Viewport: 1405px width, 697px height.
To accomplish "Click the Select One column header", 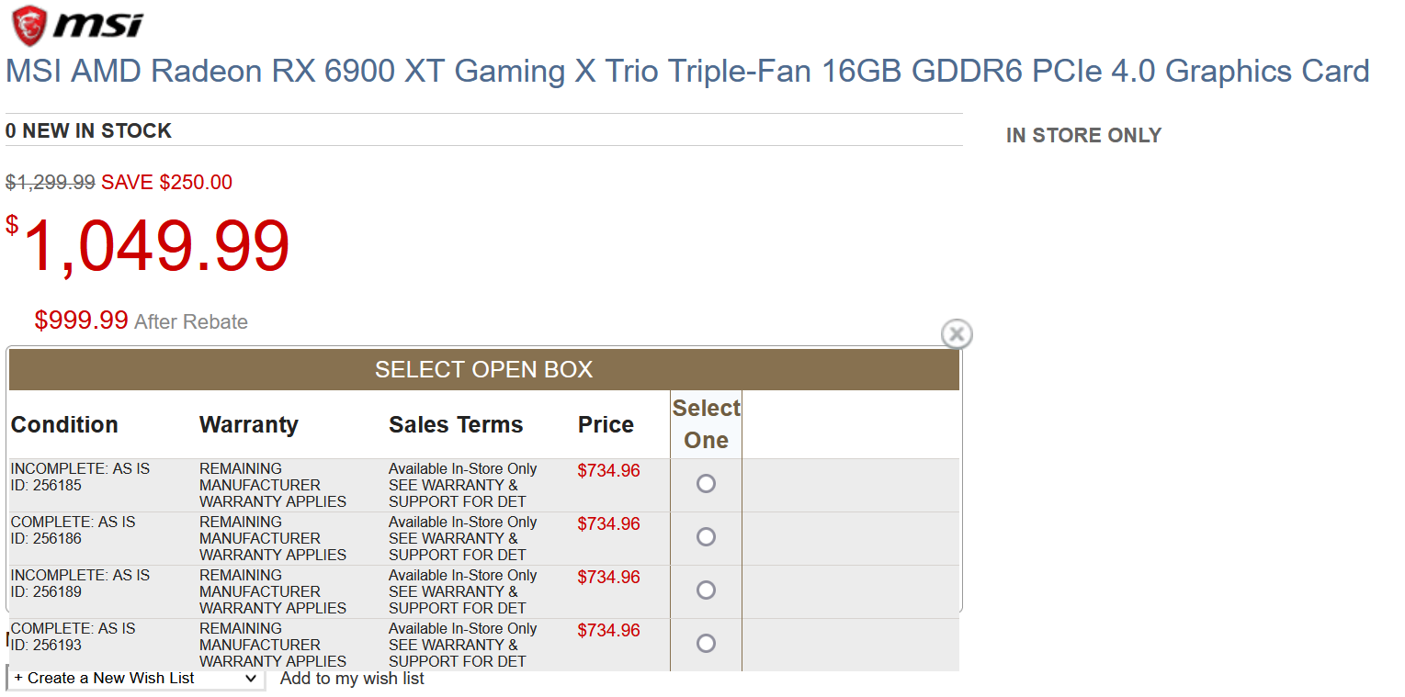I will 706,424.
